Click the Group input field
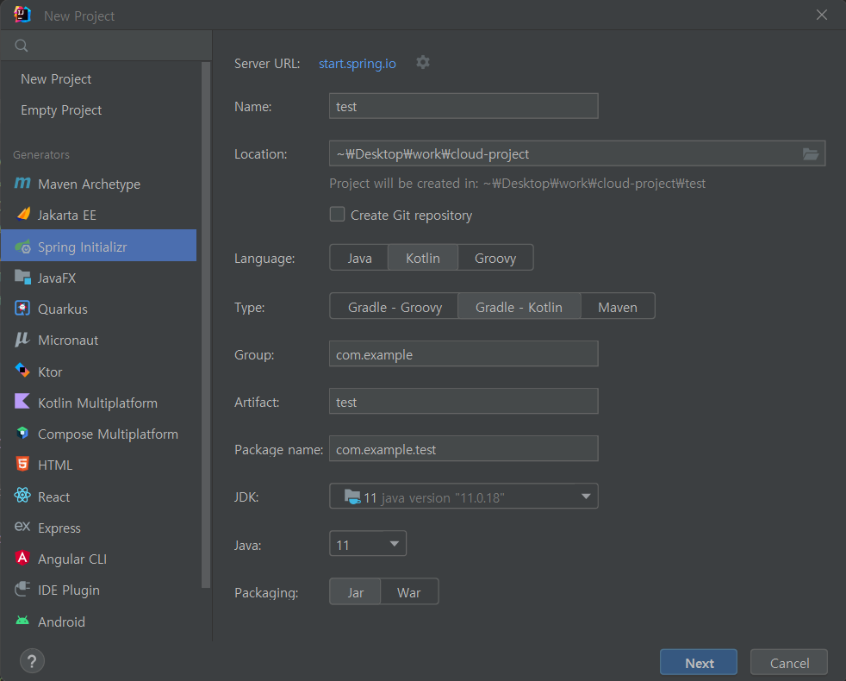The height and width of the screenshot is (681, 846). 463,353
